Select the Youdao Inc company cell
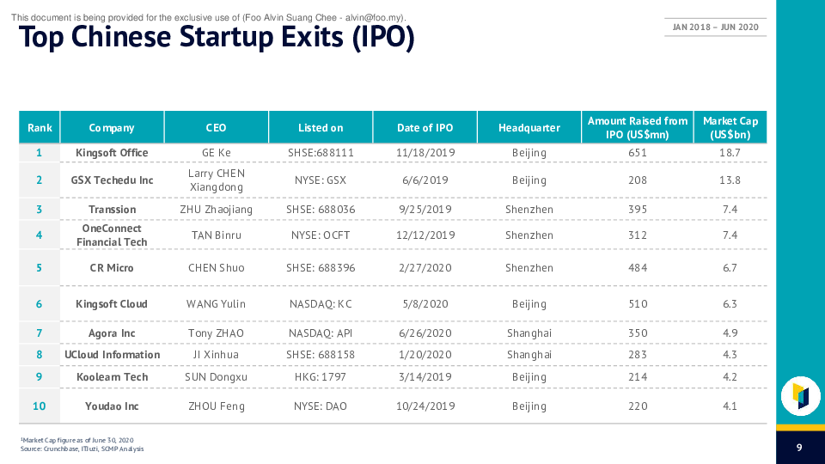The height and width of the screenshot is (464, 825). point(112,406)
